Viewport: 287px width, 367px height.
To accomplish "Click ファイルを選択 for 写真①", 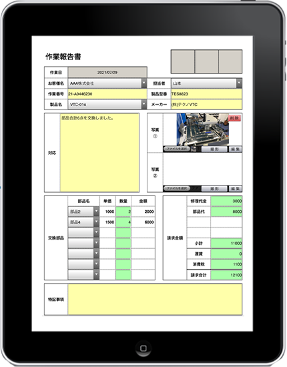I will pyautogui.click(x=176, y=149).
